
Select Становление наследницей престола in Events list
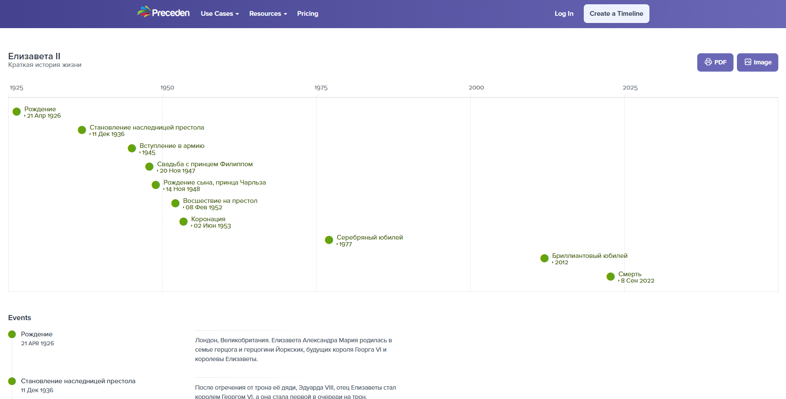pyautogui.click(x=78, y=381)
